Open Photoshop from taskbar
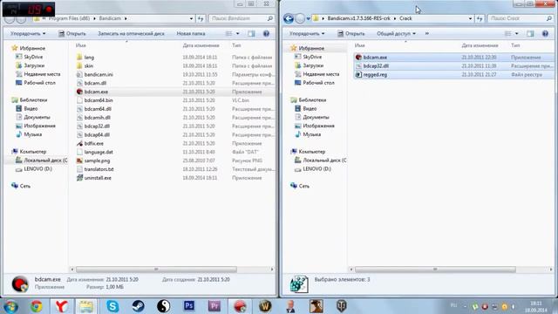 coord(189,306)
